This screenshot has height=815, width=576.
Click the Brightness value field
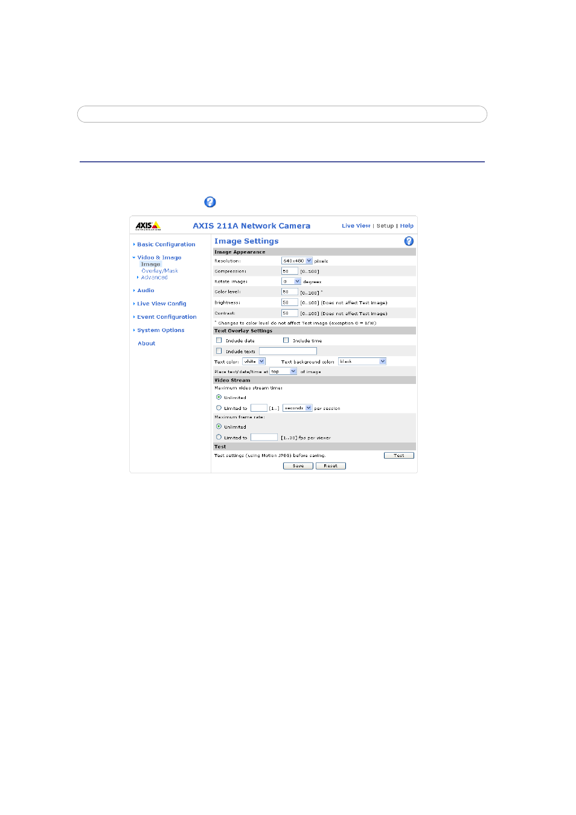coord(290,302)
